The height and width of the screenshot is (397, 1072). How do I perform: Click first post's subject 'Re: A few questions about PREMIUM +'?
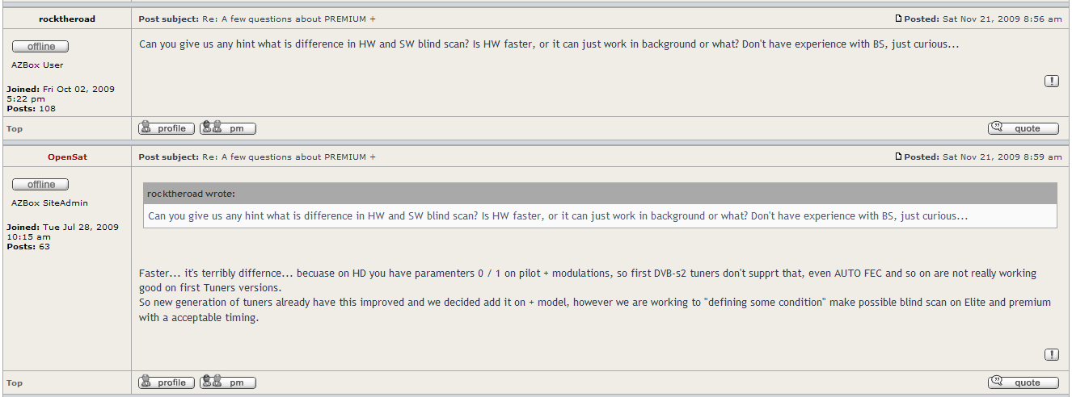[289, 19]
